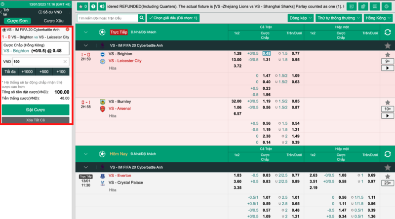The width and height of the screenshot is (395, 219).
Task: Select 3.60 odds for Crystal Palace
Action: click(237, 182)
